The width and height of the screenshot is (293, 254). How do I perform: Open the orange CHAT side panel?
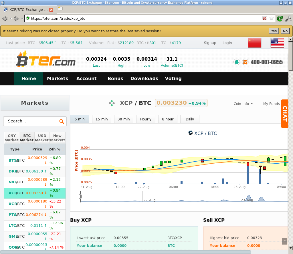coord(285,114)
